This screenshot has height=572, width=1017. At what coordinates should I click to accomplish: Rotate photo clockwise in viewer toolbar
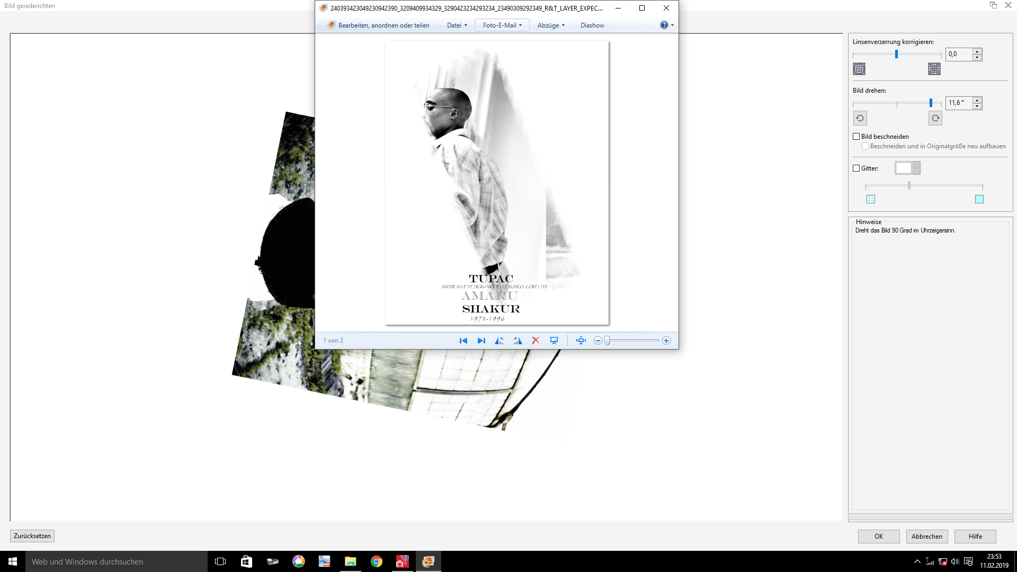click(x=518, y=341)
